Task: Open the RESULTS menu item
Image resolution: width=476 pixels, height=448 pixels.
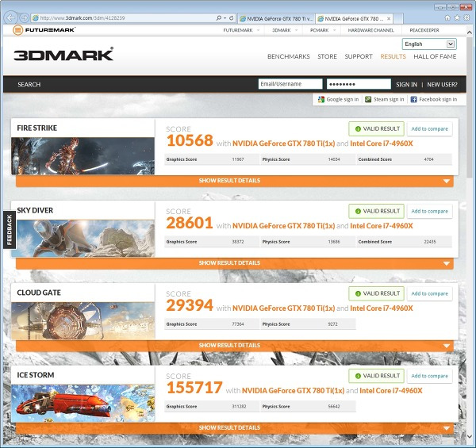Action: click(x=393, y=56)
